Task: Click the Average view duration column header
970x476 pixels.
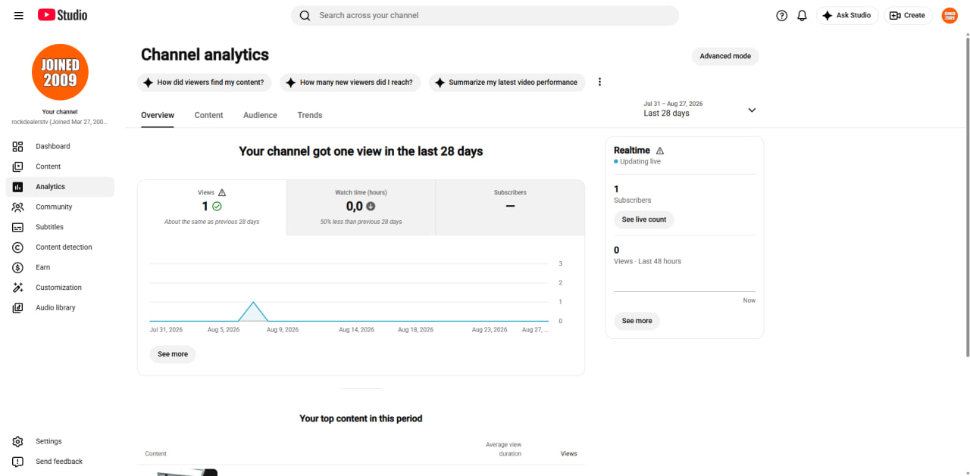Action: pos(504,449)
